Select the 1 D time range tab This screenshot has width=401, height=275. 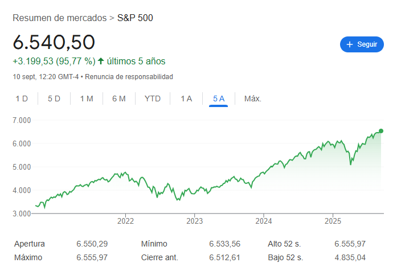click(22, 98)
